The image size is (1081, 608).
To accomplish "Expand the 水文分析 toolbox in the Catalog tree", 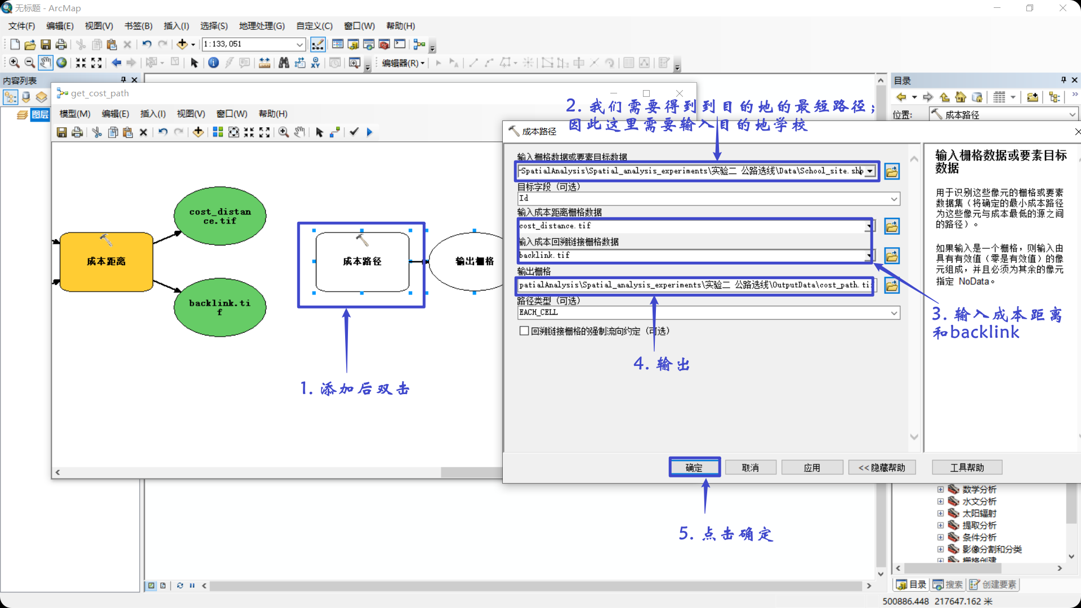I will pos(940,501).
